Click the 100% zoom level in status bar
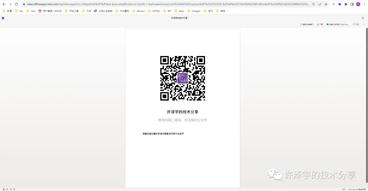Screen dimensions: 368x191 pyautogui.click(x=344, y=189)
